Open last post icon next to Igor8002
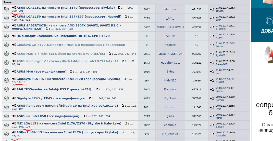273x141 pixels. coord(212,54)
